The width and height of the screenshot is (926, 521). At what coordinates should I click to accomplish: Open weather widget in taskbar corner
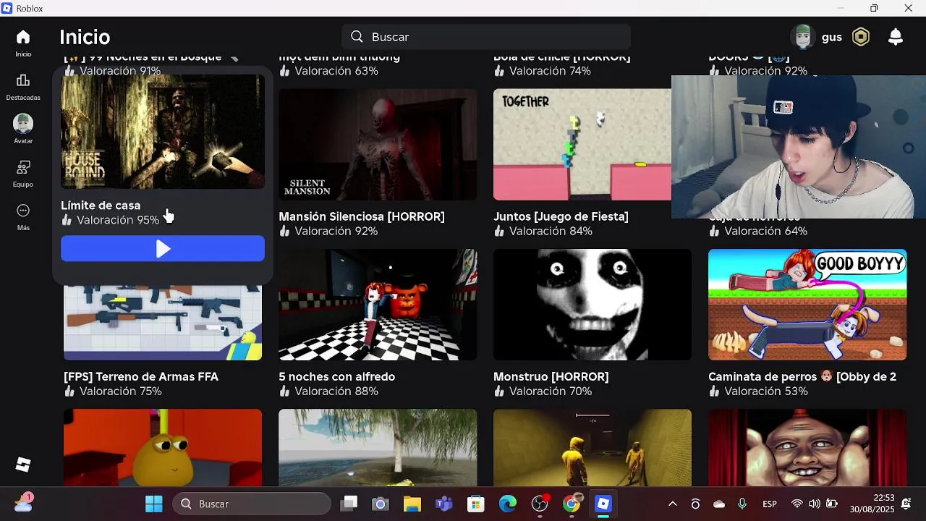pyautogui.click(x=23, y=502)
